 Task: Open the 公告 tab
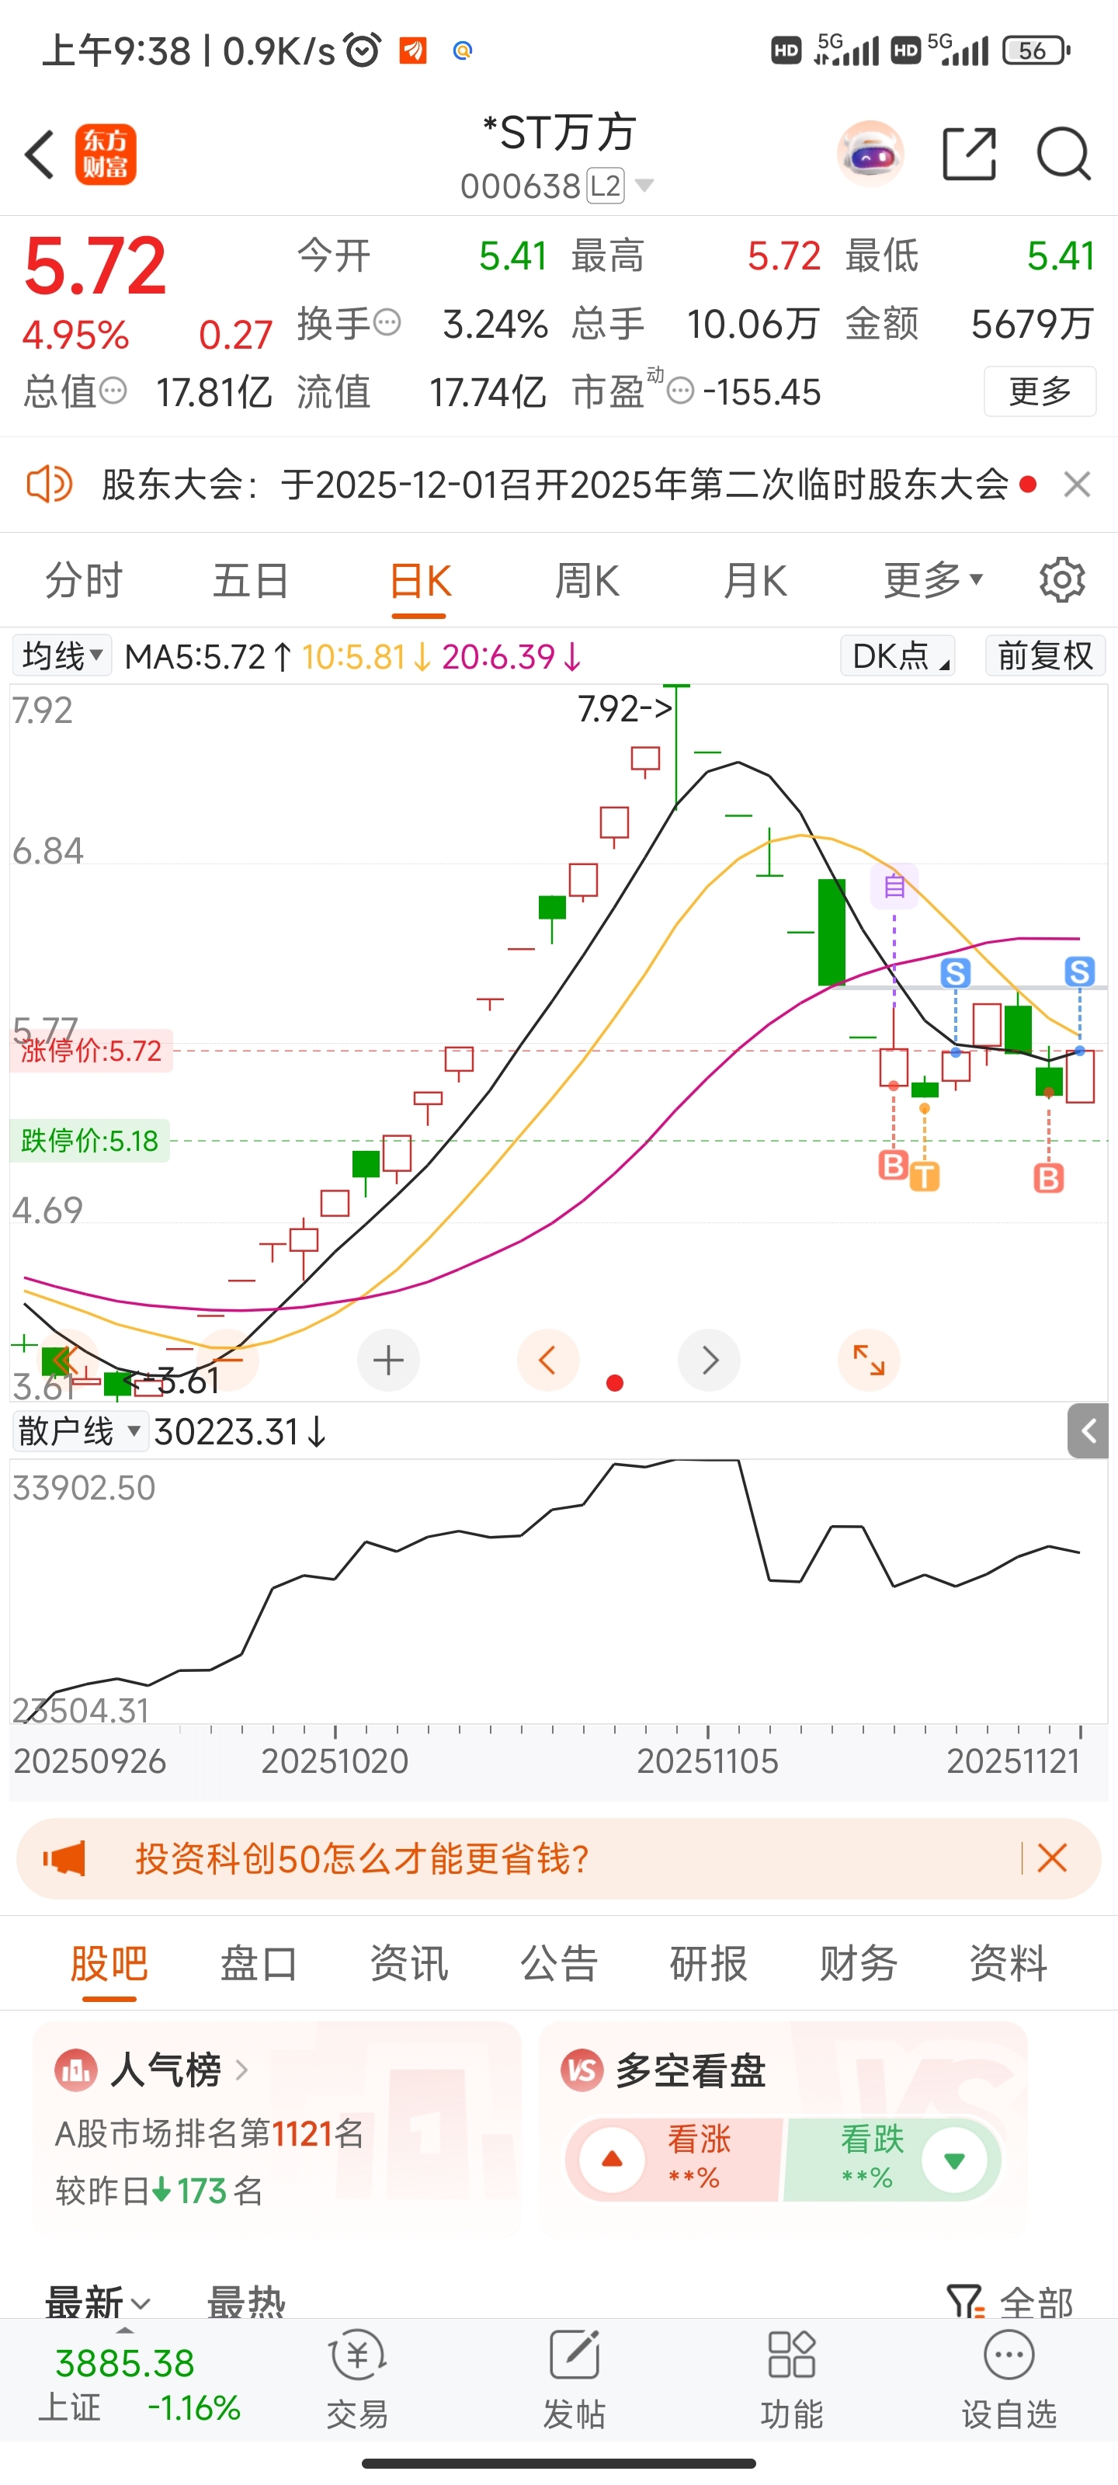coord(558,1963)
